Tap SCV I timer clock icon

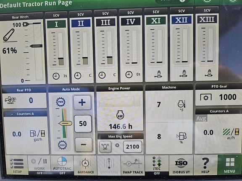coord(56,76)
